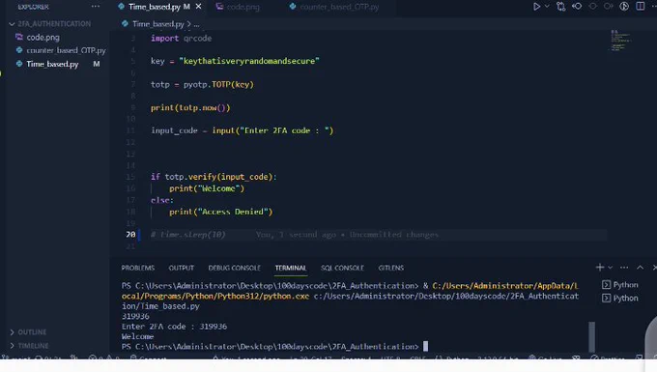This screenshot has width=657, height=372.
Task: Open Explorer views and more actions ellipsis
Action: coord(96,7)
